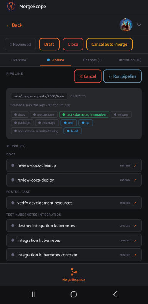This screenshot has height=304, width=148.
Task: Click the All Jobs (85) label
Action: (16, 146)
